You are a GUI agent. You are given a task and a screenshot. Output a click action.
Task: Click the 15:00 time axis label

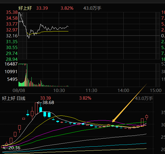tap(156, 91)
